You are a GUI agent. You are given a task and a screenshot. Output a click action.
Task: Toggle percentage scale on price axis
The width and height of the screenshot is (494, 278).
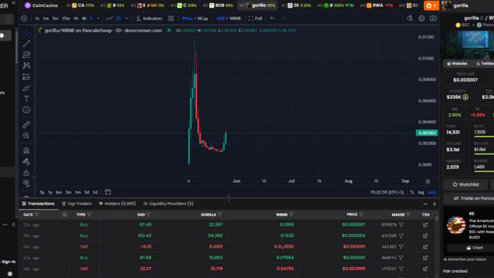coord(412,192)
